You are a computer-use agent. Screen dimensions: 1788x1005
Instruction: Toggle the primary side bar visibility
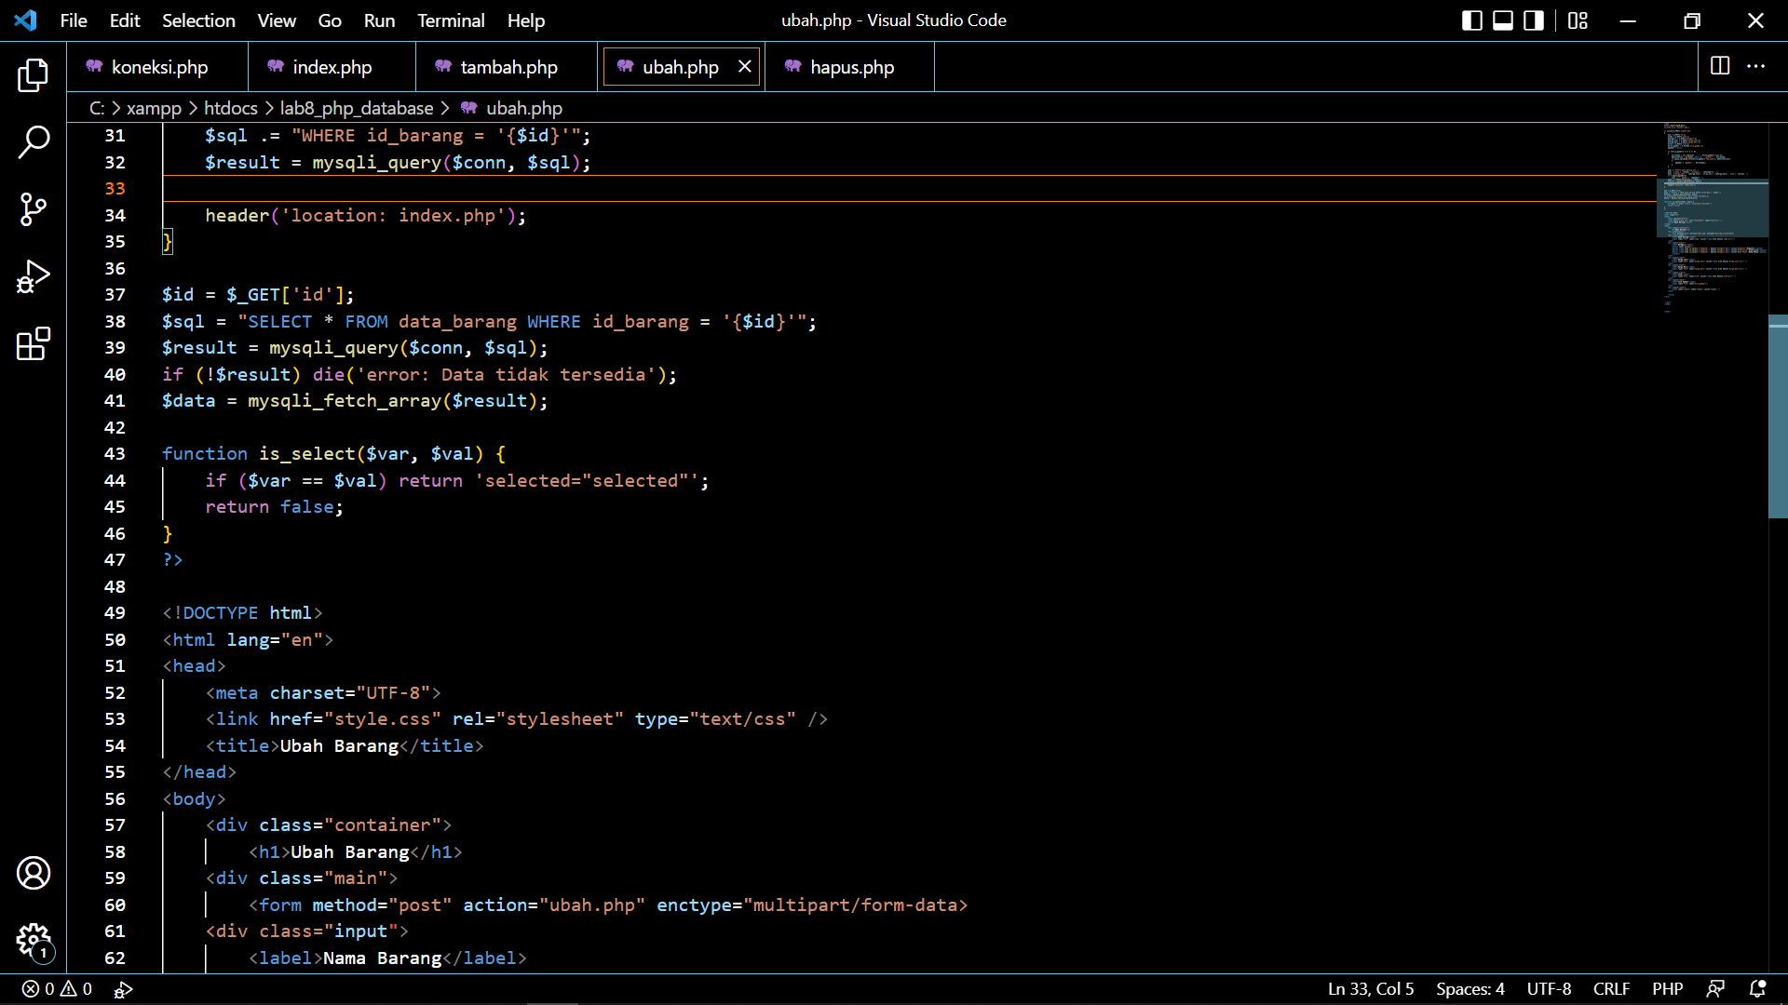pyautogui.click(x=1472, y=20)
